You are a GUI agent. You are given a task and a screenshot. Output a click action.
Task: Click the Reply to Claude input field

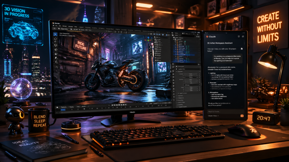click(x=226, y=111)
